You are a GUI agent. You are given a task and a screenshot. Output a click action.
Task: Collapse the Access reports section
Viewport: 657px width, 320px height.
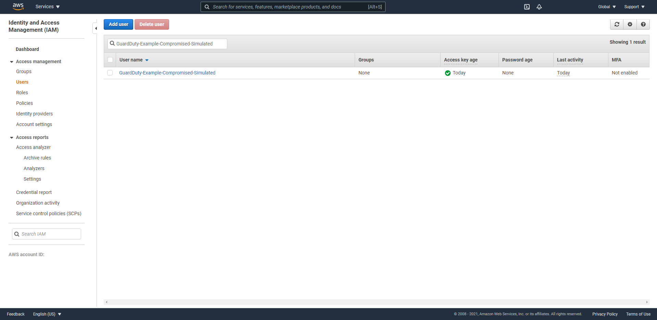pos(12,138)
